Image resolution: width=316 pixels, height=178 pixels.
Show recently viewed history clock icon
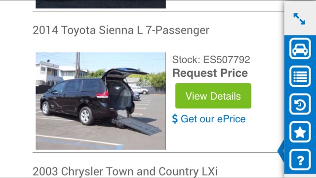point(300,104)
